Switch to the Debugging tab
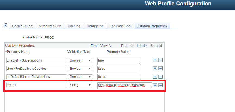This screenshot has width=235, height=112. coord(95,26)
